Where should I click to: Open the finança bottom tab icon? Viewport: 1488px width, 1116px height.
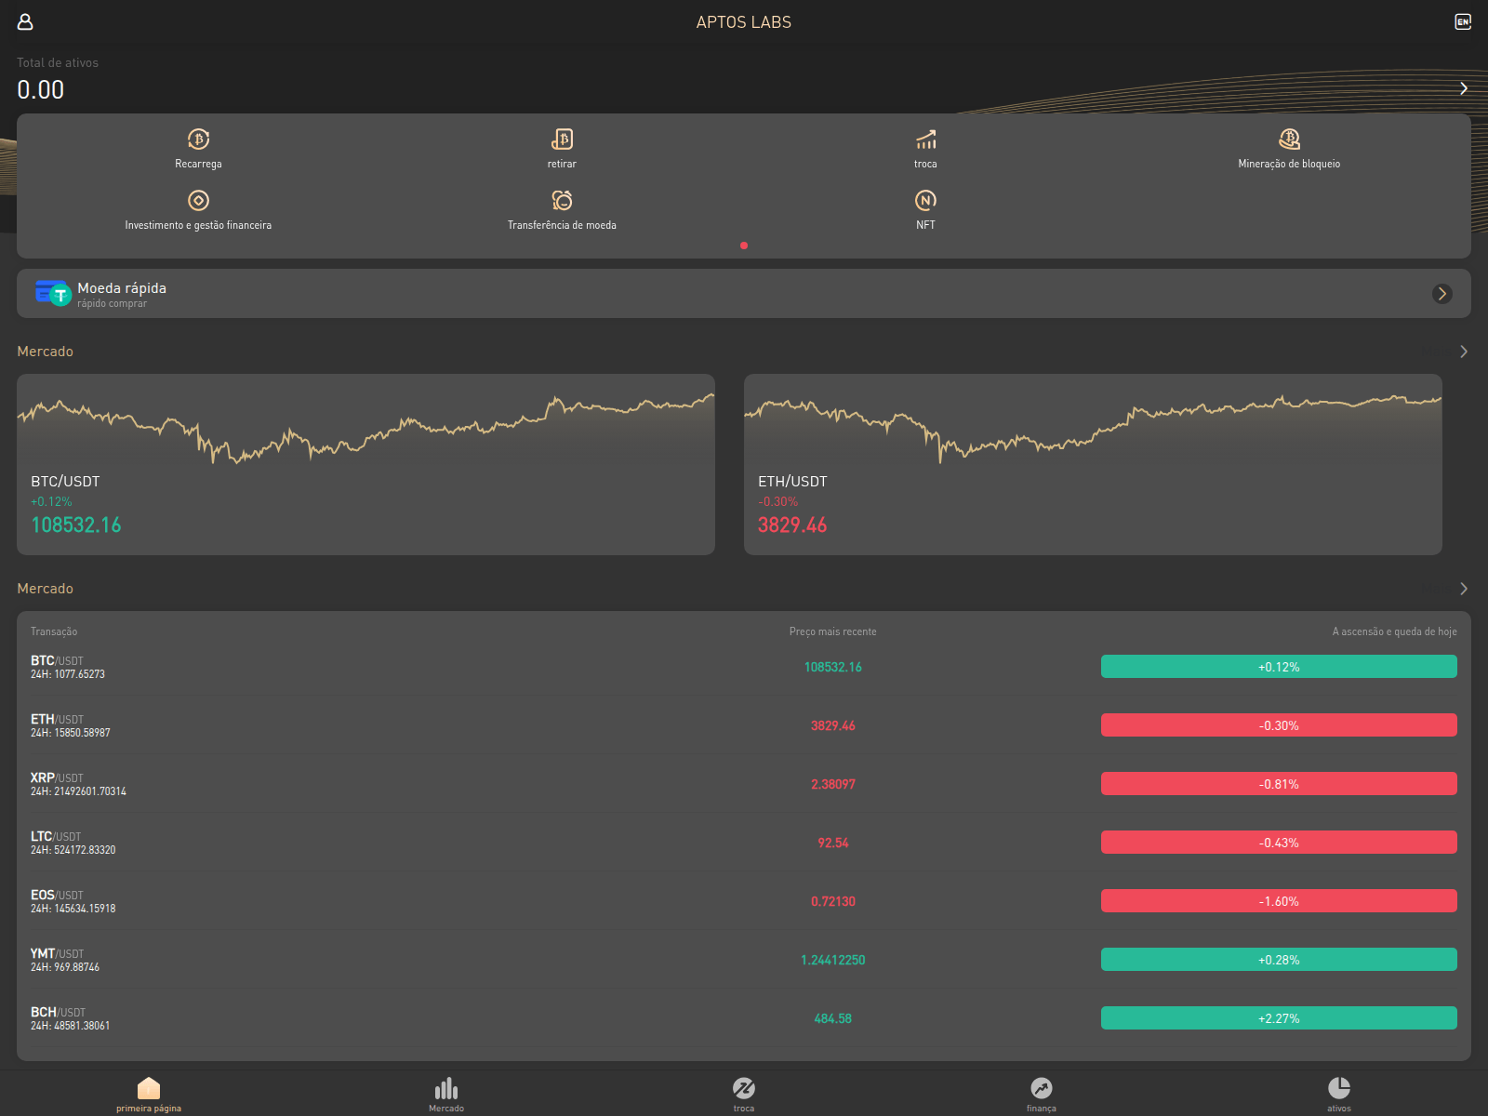(x=1042, y=1088)
